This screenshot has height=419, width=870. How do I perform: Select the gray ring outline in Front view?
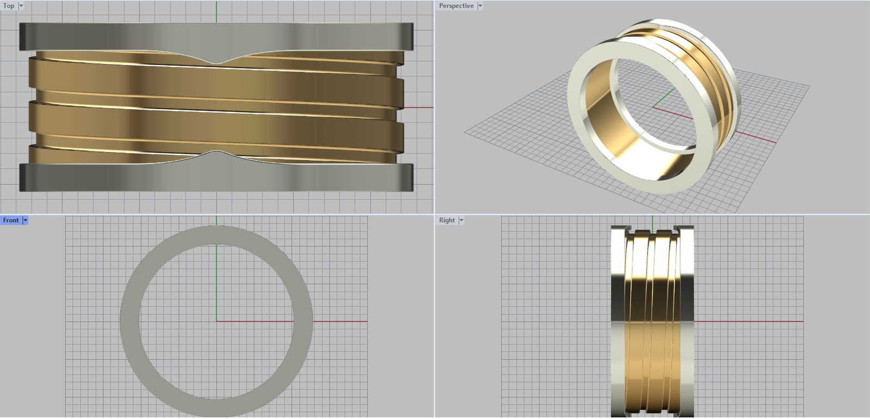click(x=130, y=321)
